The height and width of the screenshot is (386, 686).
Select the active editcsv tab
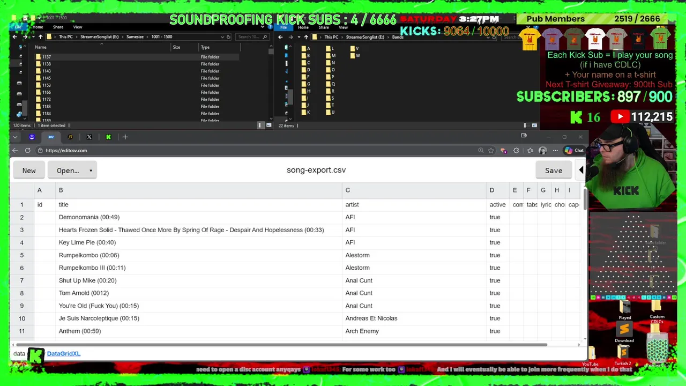[x=51, y=137]
